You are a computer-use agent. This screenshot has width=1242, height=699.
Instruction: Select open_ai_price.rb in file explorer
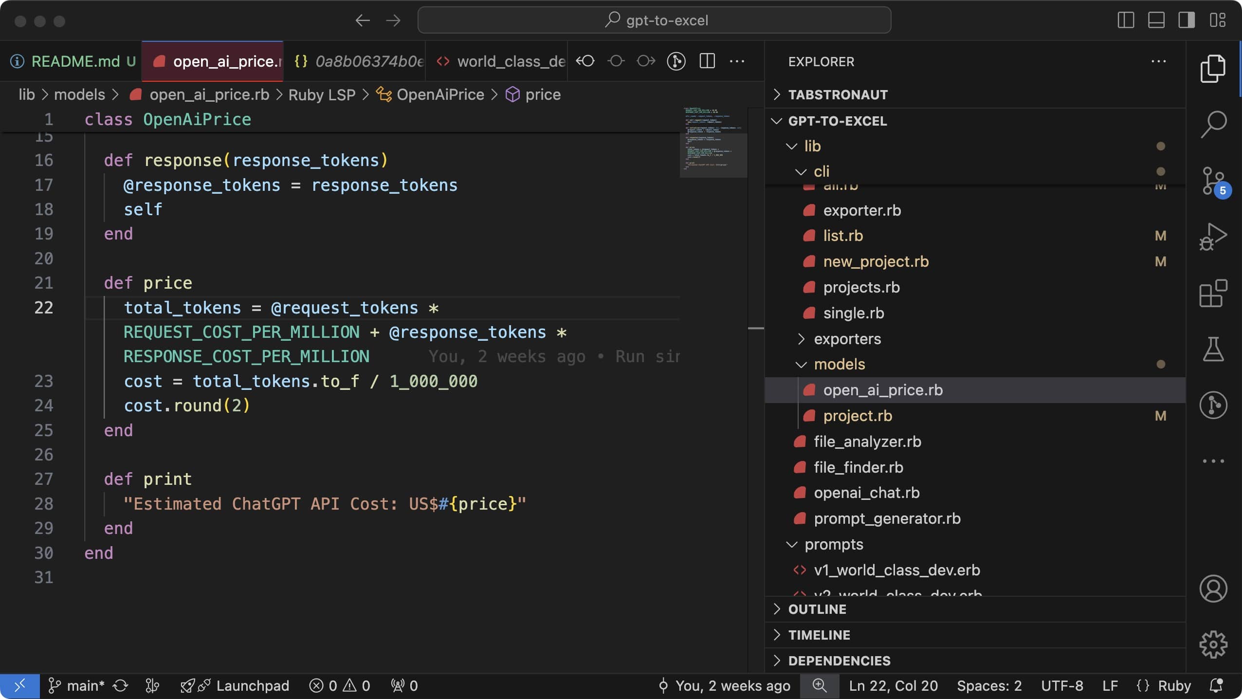click(x=882, y=391)
